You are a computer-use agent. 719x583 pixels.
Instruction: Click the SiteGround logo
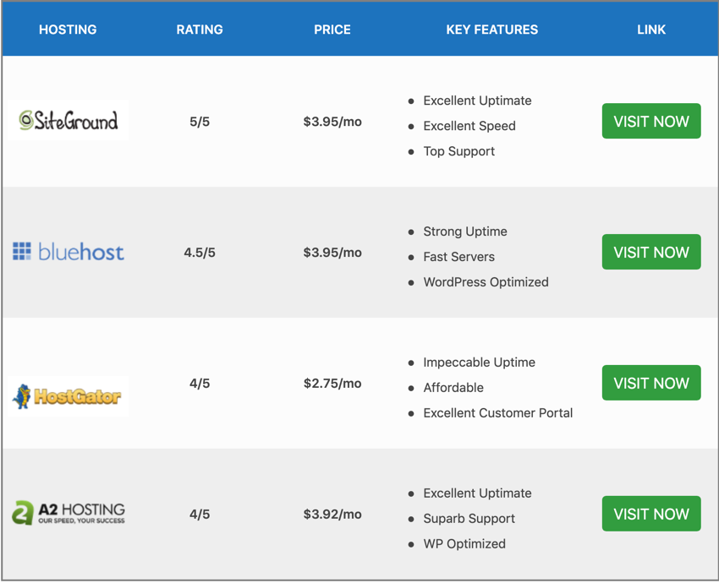69,121
